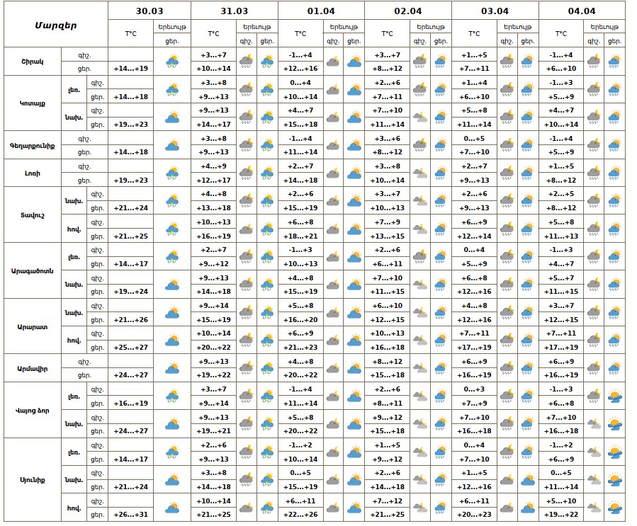Select the +25...+27 temperature cell
The height and width of the screenshot is (526, 637).
pos(131,348)
